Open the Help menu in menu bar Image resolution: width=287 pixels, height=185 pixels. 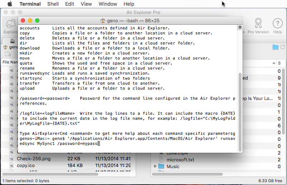129,4
